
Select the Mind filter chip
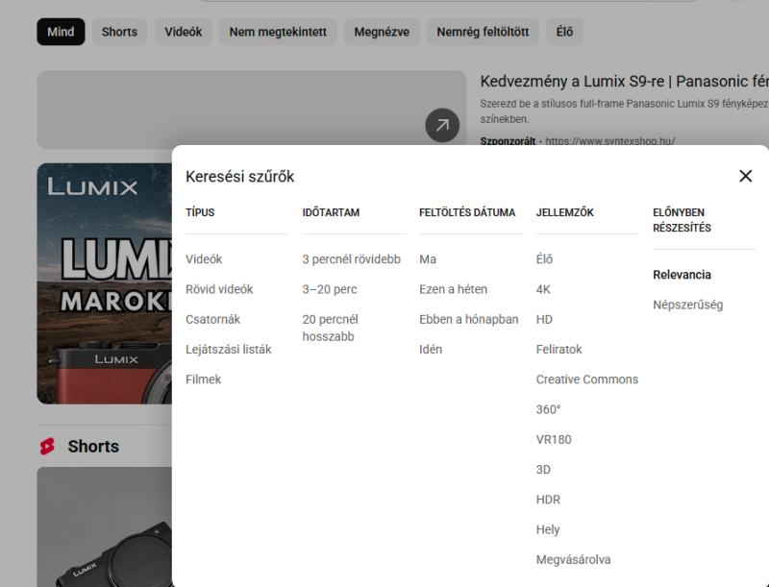pos(61,32)
